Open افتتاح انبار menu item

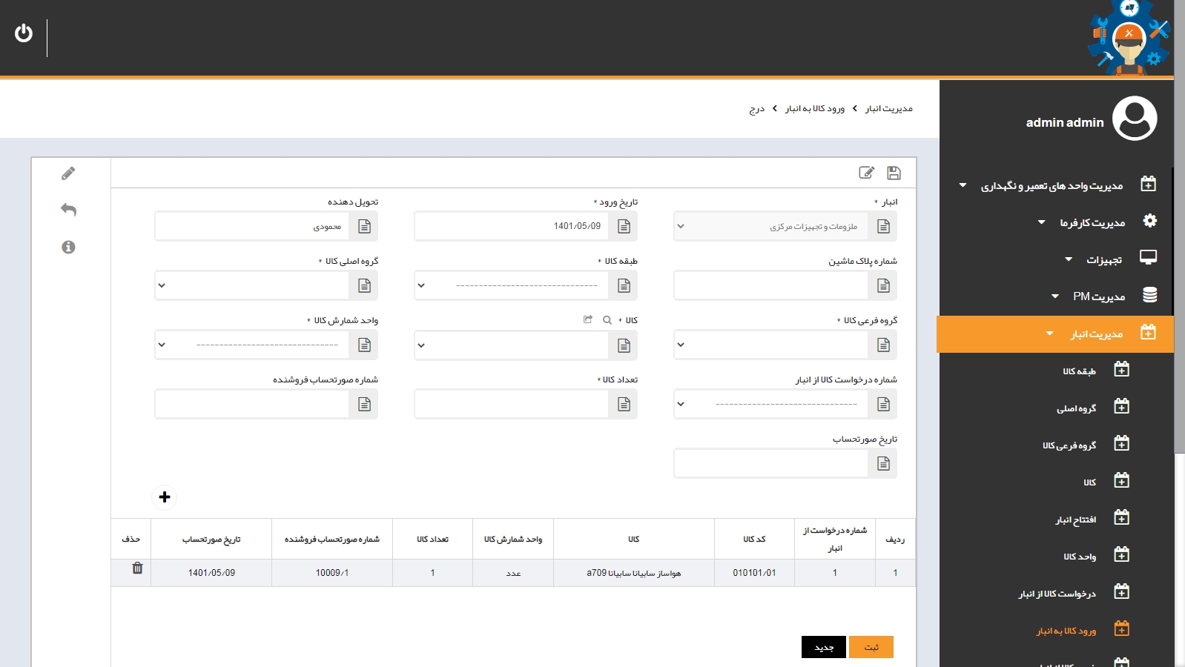coord(1075,520)
